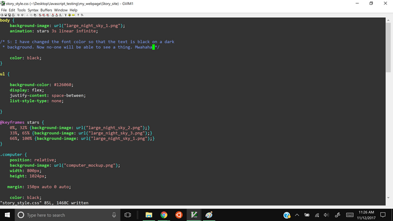The height and width of the screenshot is (221, 393).
Task: Click the Find Previous toolbar icon
Action: 48,15
